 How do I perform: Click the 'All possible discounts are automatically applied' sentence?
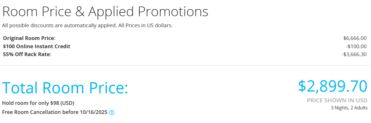[59, 26]
